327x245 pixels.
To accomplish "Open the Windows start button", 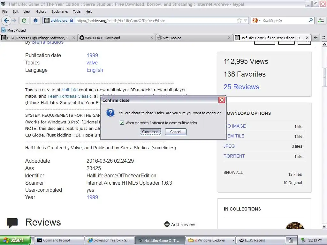I will tap(15, 240).
